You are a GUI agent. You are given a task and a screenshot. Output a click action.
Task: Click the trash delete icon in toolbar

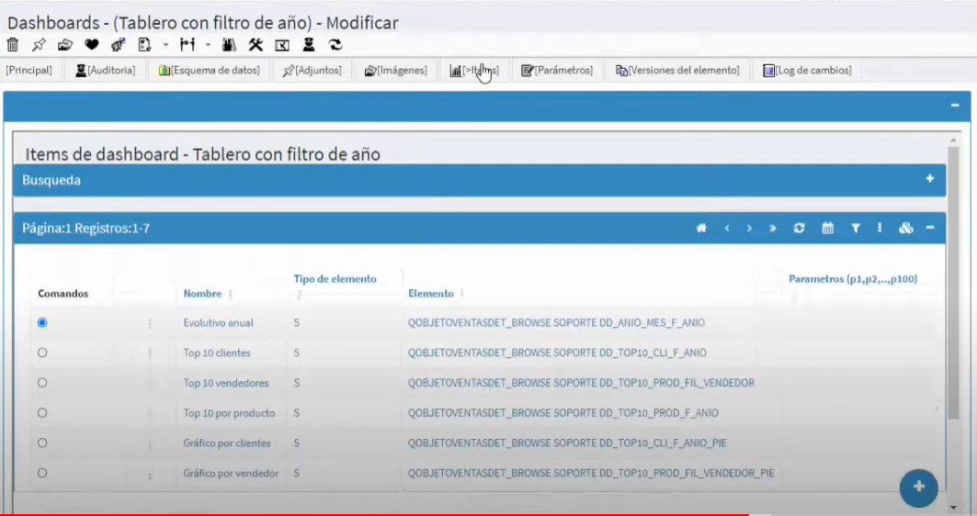tap(13, 45)
